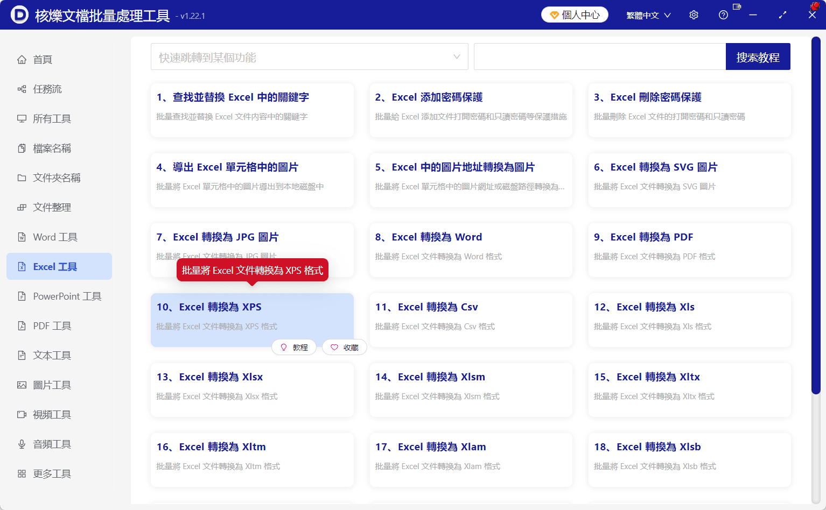Select 文件整理 in the sidebar
The width and height of the screenshot is (826, 510).
[59, 208]
